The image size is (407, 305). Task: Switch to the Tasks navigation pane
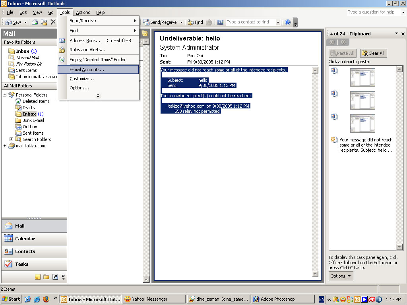(x=34, y=264)
